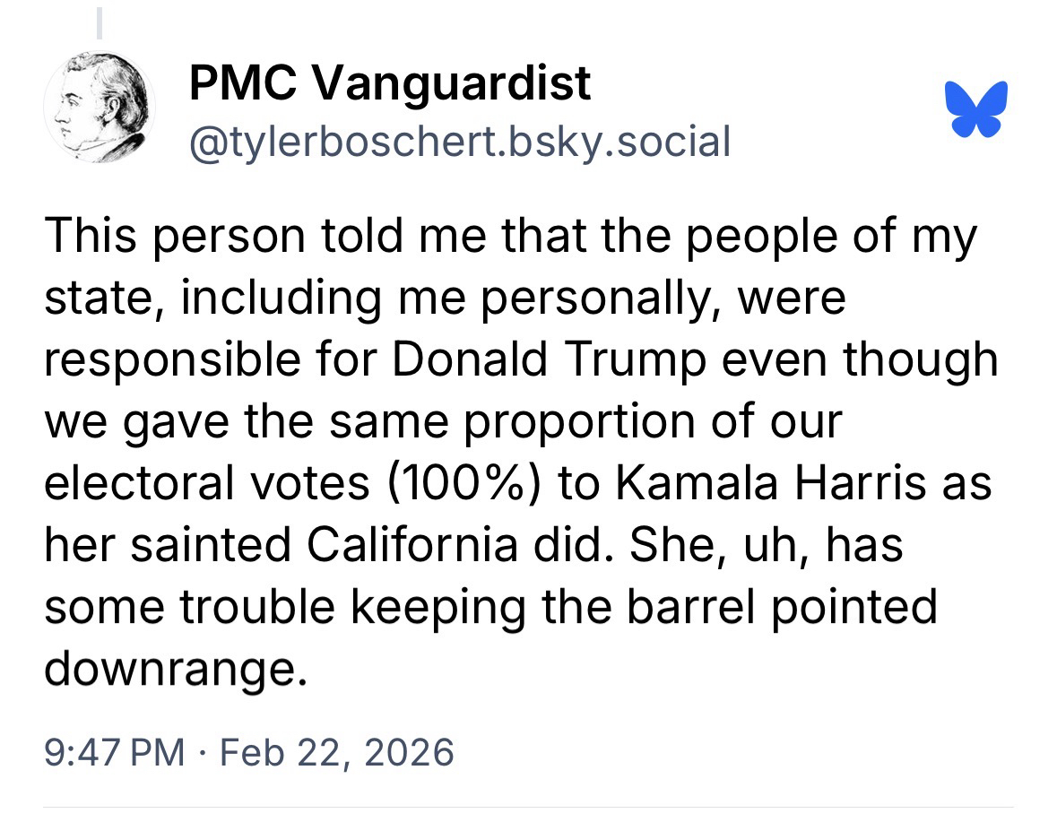Screen dimensions: 1057x822
Task: Click the thread connector line above the avatar
Action: tap(100, 23)
